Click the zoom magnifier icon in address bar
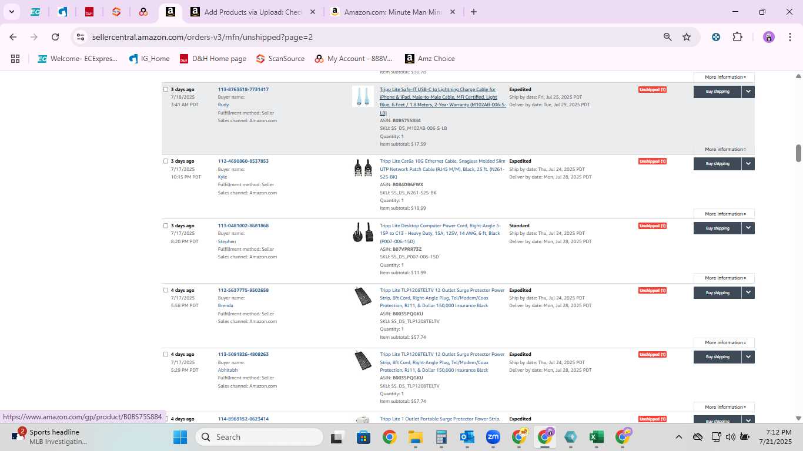This screenshot has height=451, width=803. pos(667,37)
